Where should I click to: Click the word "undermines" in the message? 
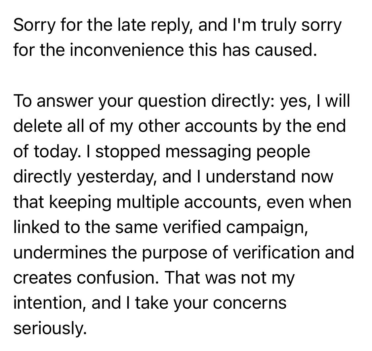(x=60, y=252)
